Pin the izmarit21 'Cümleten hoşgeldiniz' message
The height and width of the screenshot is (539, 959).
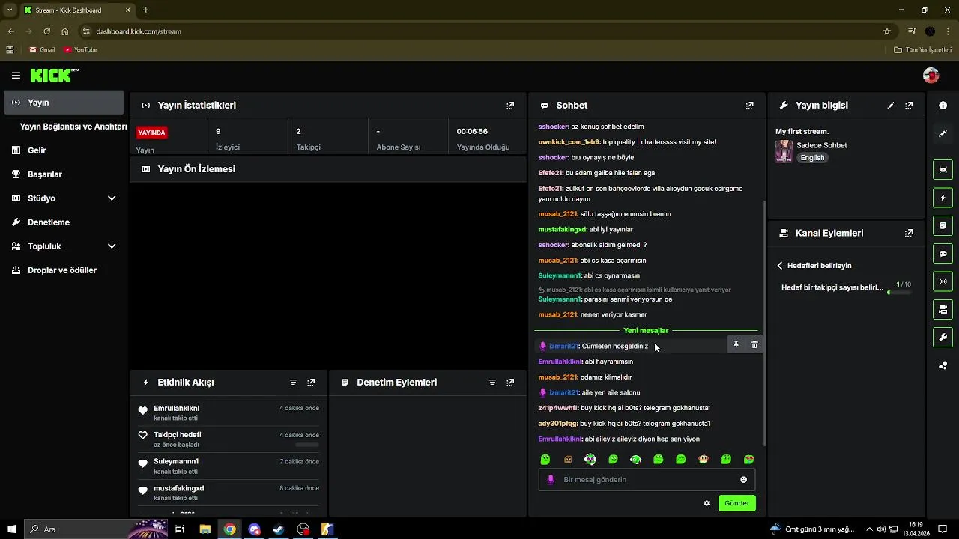[736, 344]
